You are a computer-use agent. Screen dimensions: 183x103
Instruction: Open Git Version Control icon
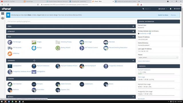(x=82, y=48)
